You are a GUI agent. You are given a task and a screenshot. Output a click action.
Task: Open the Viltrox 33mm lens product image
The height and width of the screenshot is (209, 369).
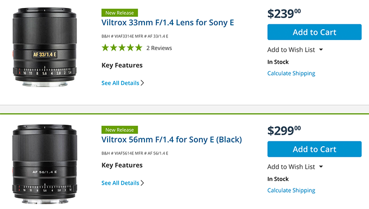45,47
